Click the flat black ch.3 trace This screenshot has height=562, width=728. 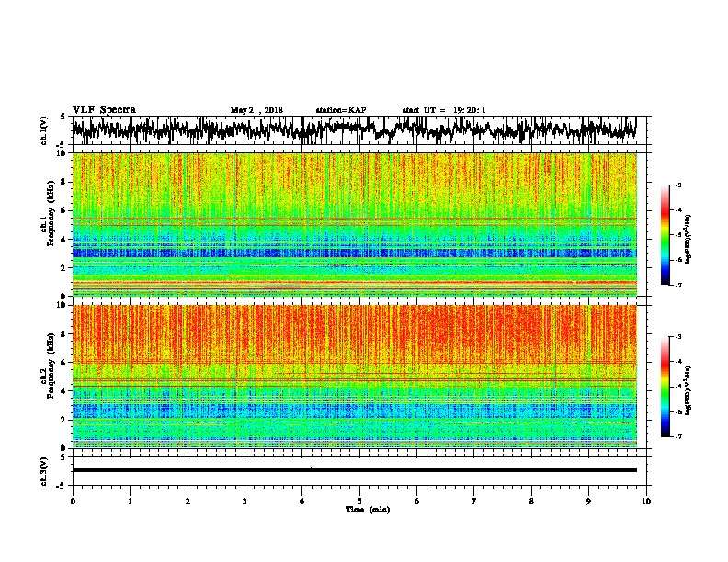(354, 470)
